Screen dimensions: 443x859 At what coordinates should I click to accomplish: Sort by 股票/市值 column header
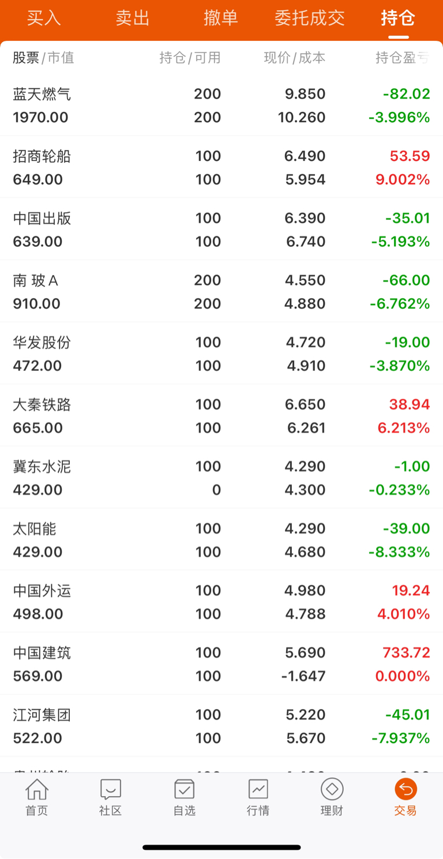[44, 58]
